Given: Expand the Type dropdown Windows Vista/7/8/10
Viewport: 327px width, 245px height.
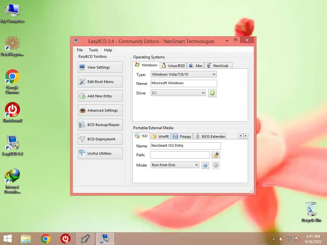Looking at the screenshot, I should coord(184,74).
